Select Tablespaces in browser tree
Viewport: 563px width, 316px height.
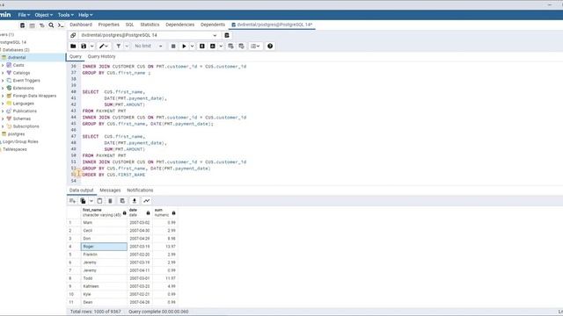click(x=15, y=149)
